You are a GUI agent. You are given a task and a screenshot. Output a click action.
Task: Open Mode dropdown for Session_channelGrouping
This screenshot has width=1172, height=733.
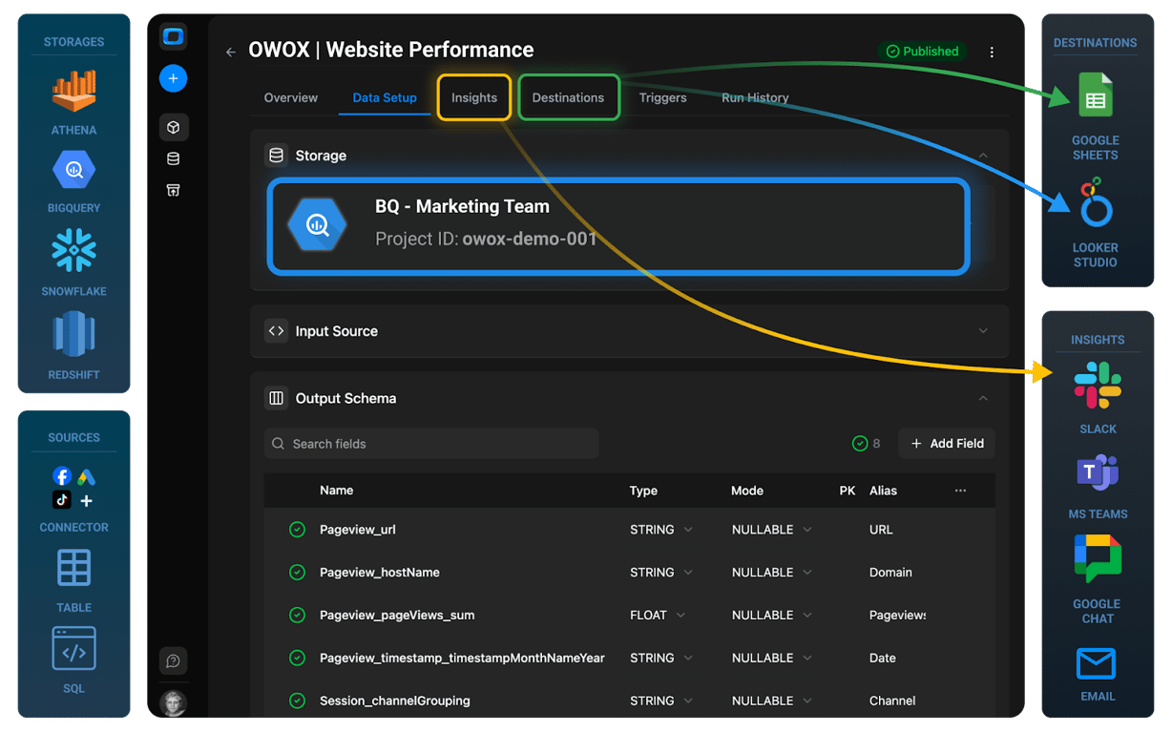[x=771, y=701]
